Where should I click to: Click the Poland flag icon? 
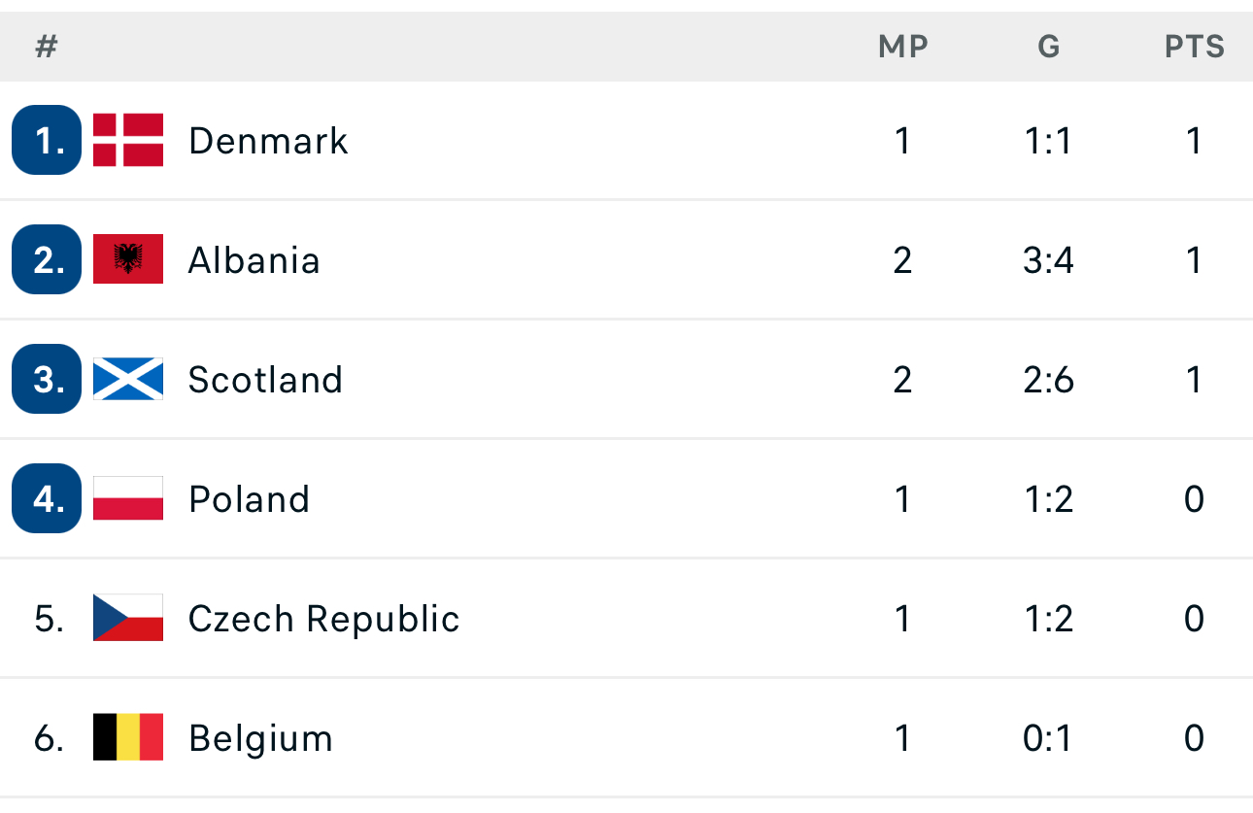point(128,498)
